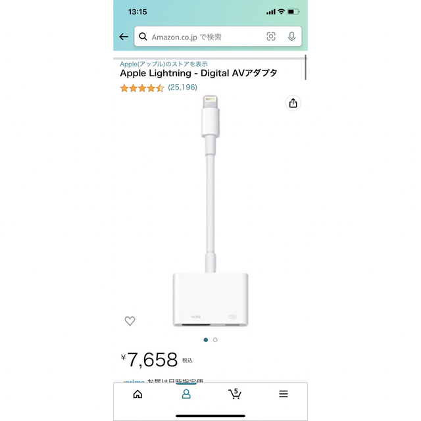This screenshot has height=421, width=421.
Task: Open shopping cart with 5 items
Action: click(235, 394)
